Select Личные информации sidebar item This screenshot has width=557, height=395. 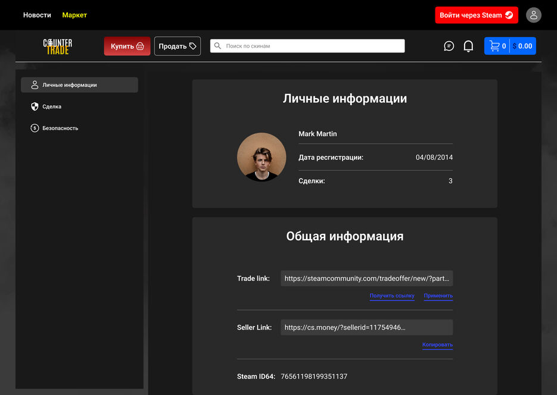80,84
